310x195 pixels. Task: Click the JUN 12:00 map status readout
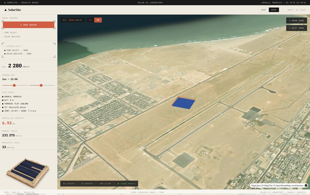tap(105, 184)
